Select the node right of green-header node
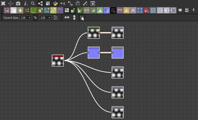 pyautogui.click(x=117, y=33)
